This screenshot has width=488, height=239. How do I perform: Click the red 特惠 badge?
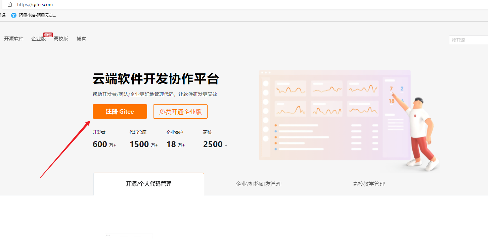tap(48, 35)
